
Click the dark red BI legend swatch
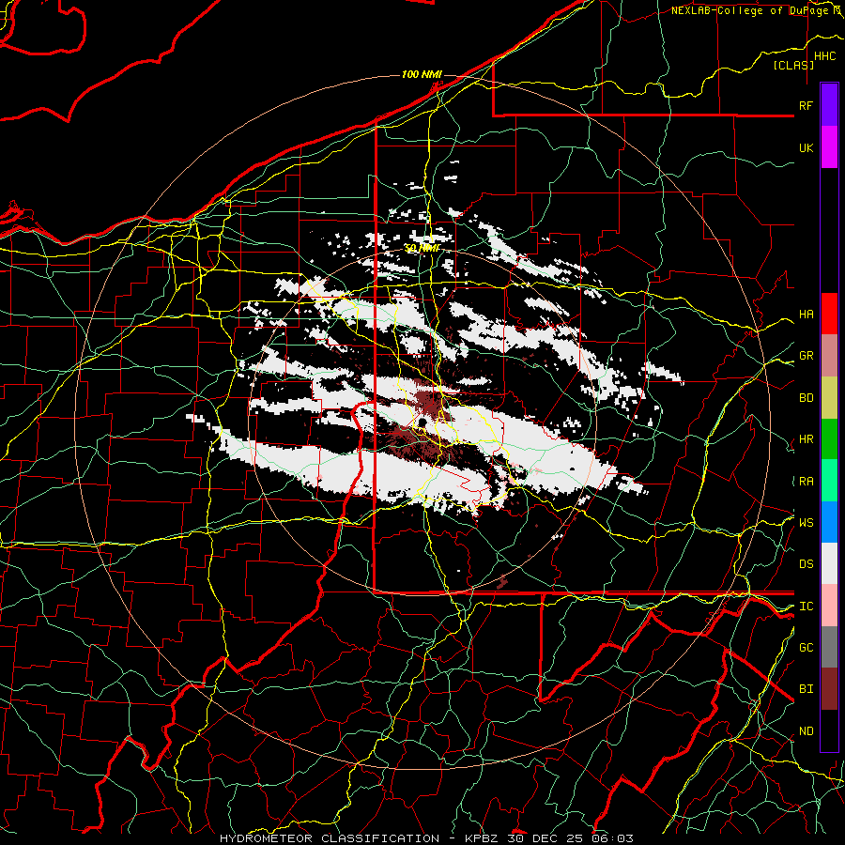coord(829,689)
